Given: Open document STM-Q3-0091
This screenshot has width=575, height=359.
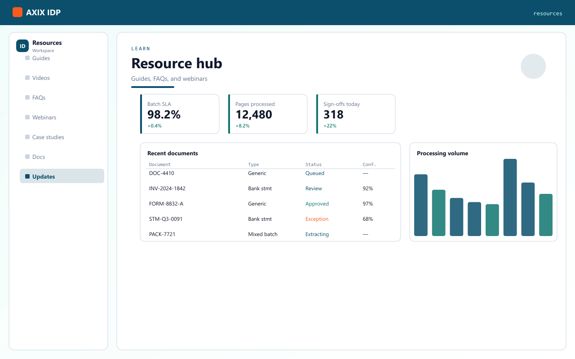Looking at the screenshot, I should click(166, 219).
